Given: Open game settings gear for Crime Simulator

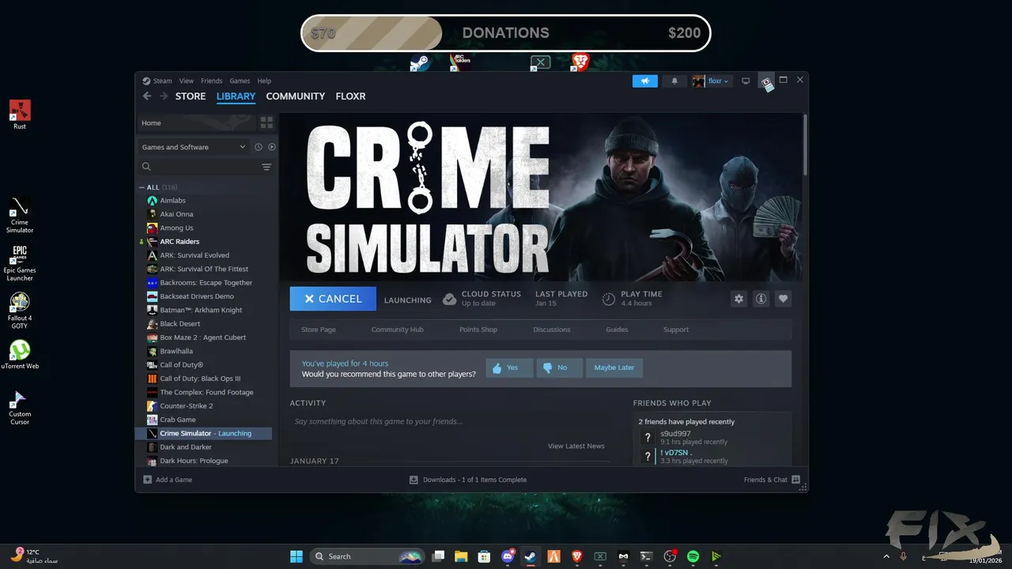Looking at the screenshot, I should (739, 299).
